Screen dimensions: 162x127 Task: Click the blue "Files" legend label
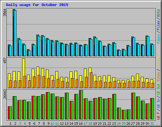pos(158,25)
